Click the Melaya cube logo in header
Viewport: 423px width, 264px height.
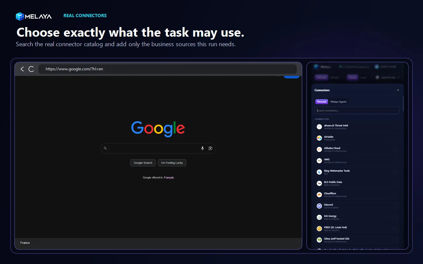coord(20,16)
